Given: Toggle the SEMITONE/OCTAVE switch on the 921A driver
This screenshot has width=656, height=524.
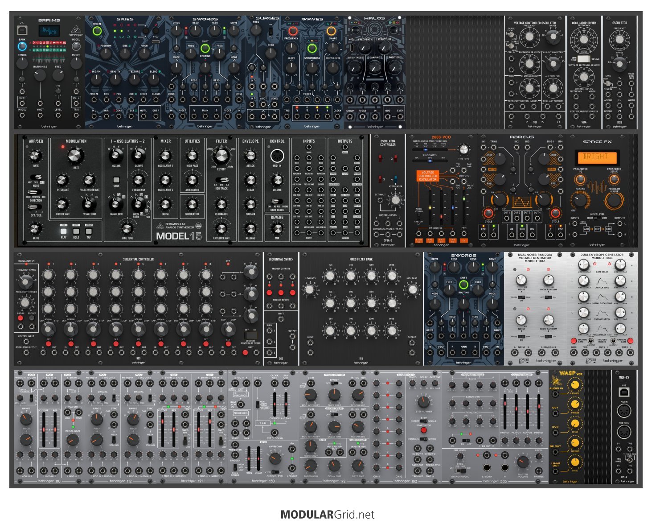Looking at the screenshot, I should click(584, 58).
